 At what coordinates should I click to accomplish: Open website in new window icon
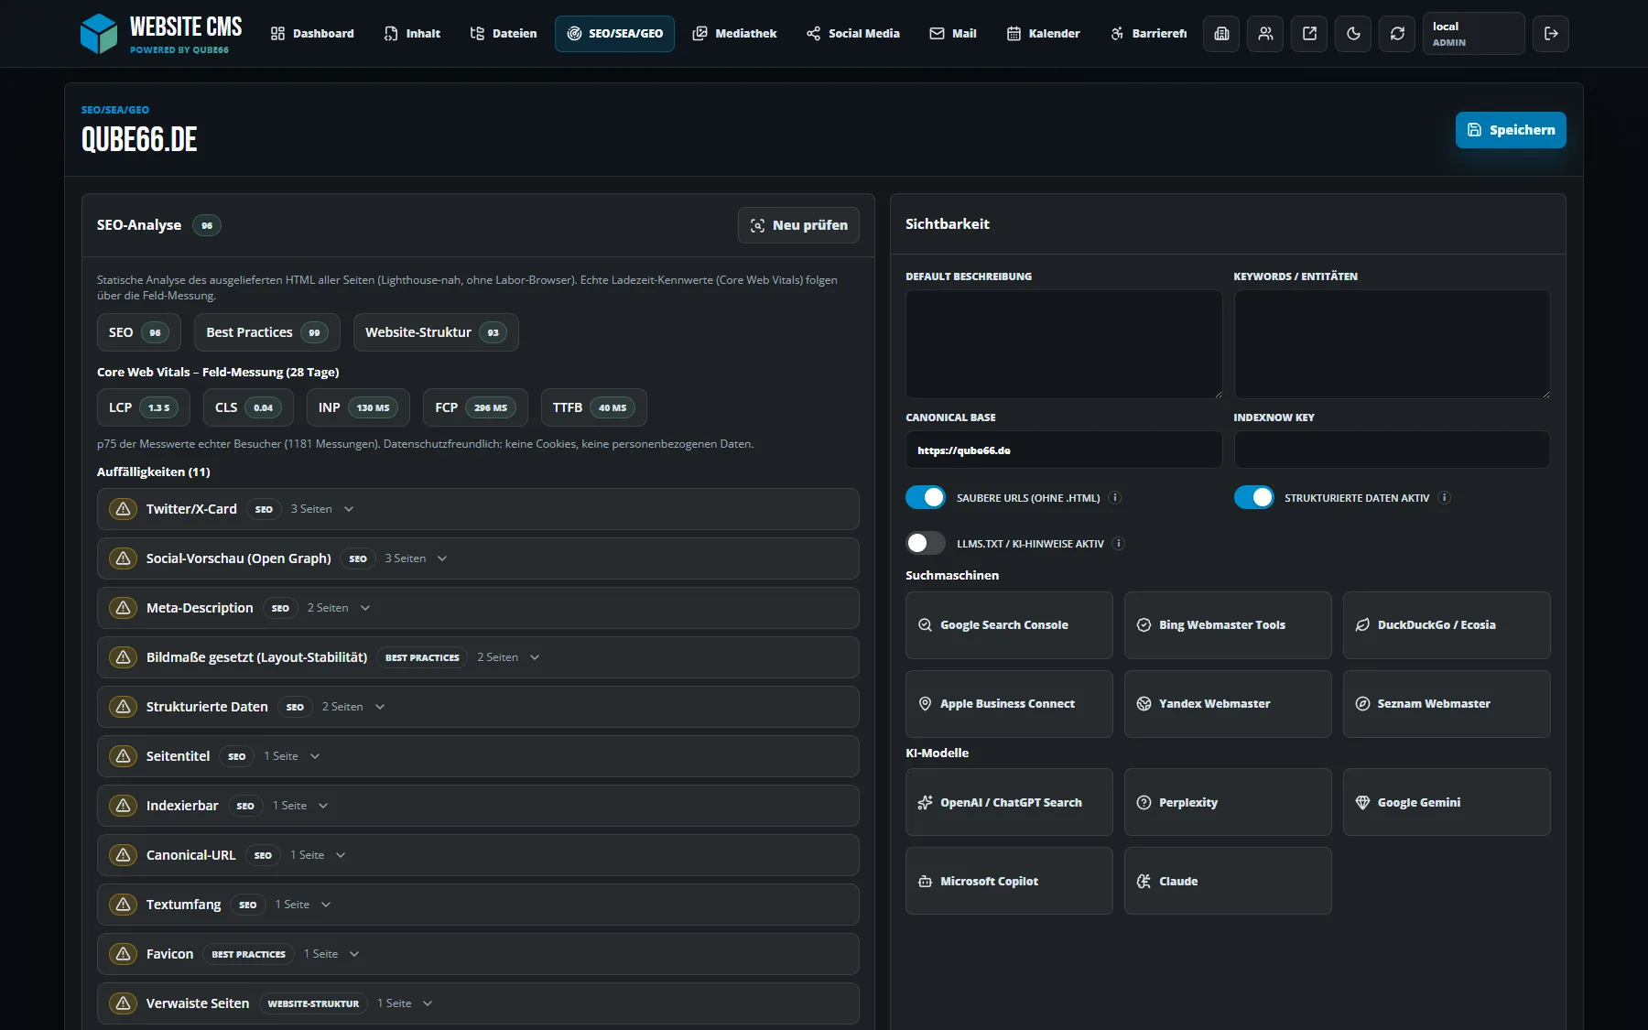[x=1309, y=34]
